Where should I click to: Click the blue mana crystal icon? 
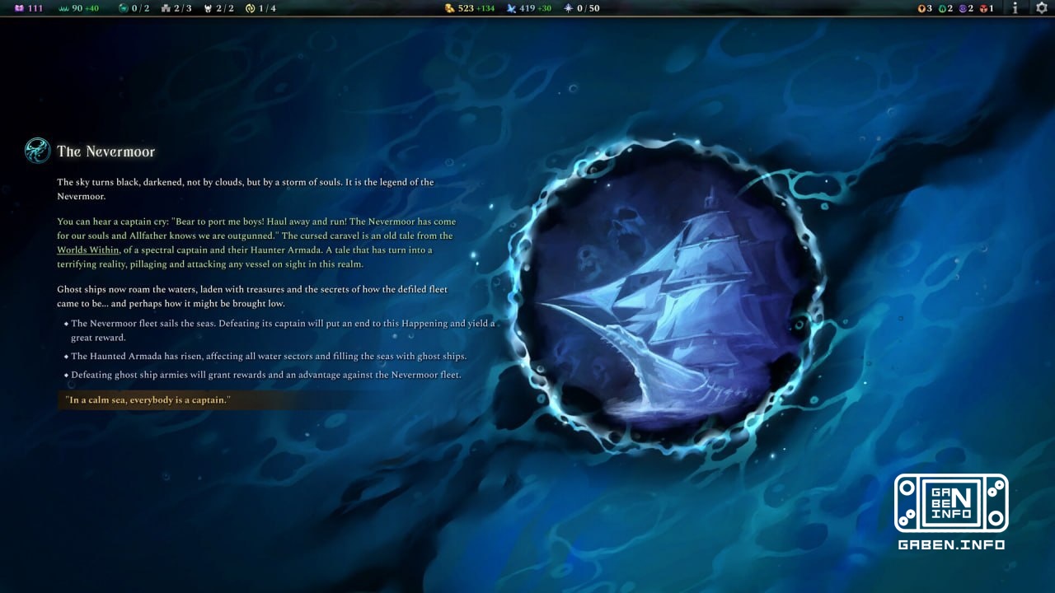tap(511, 8)
